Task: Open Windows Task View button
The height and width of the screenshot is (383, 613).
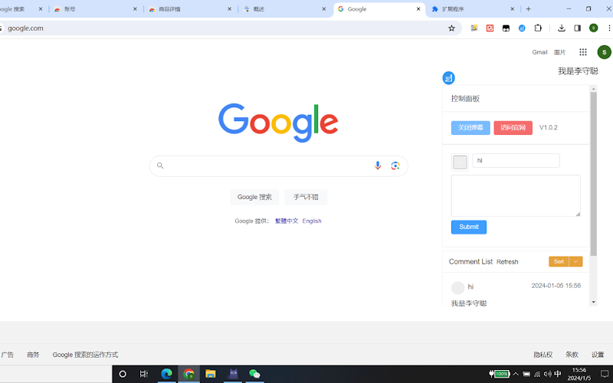Action: [144, 374]
